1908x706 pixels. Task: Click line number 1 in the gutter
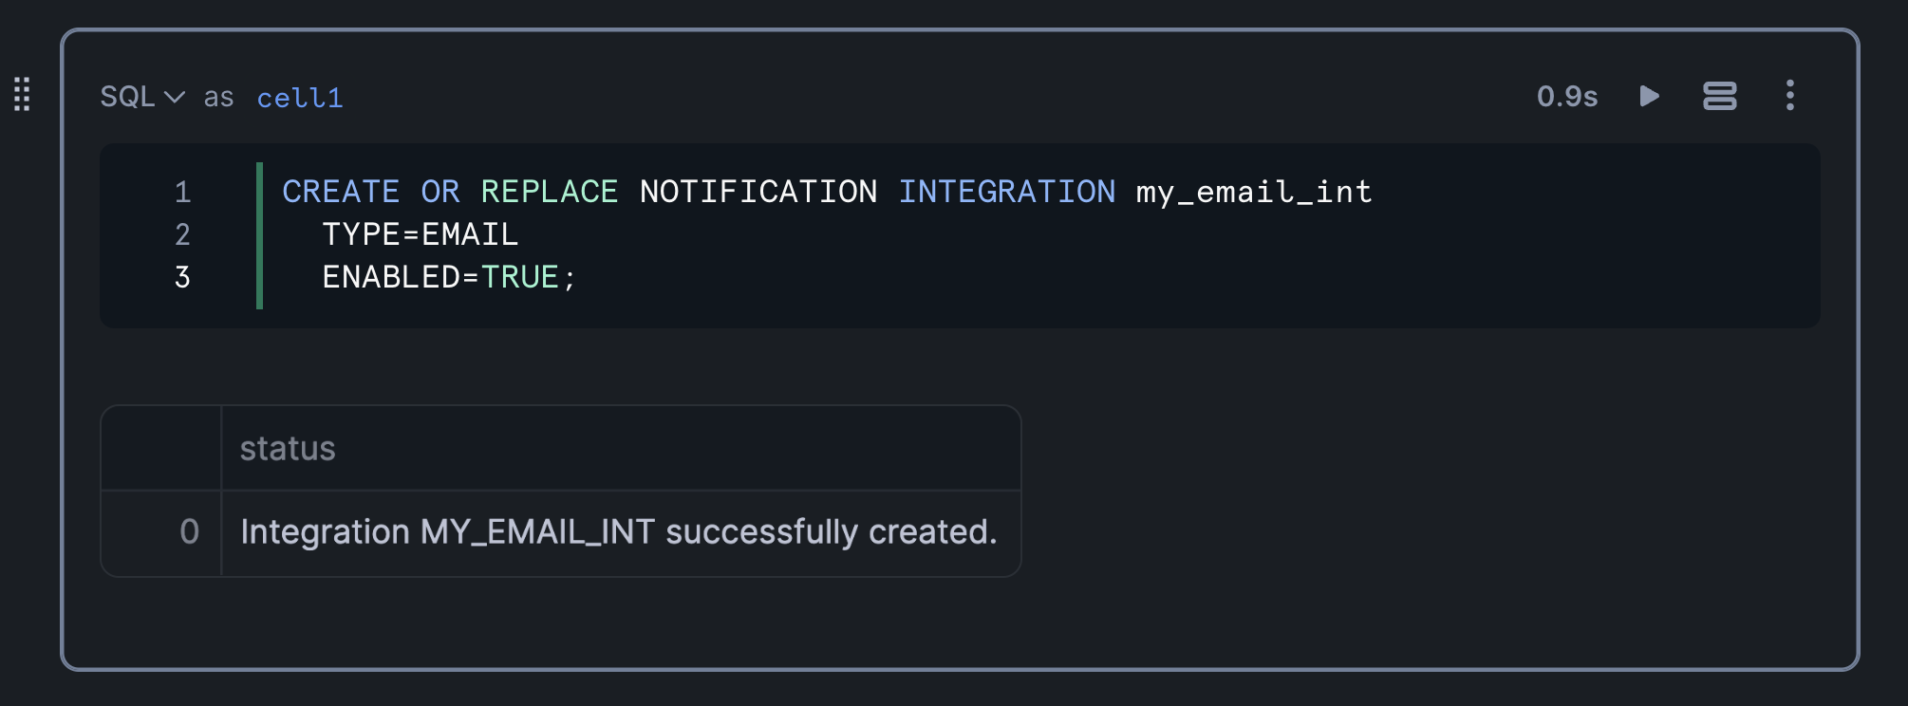click(x=183, y=193)
